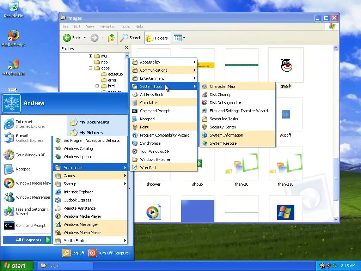
Task: Launch Notepad from Accessories submenu
Action: tap(164, 119)
